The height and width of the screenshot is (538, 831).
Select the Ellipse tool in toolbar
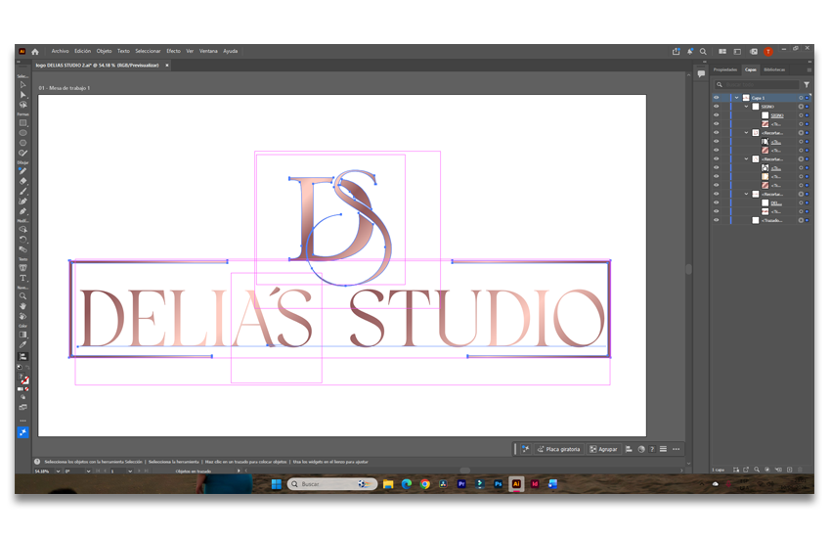[22, 133]
